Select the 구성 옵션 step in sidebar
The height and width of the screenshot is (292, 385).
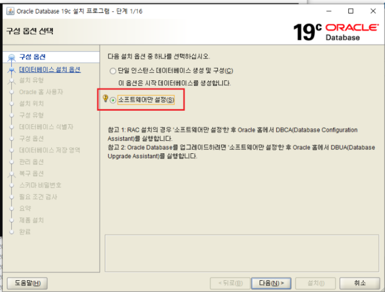click(x=32, y=57)
